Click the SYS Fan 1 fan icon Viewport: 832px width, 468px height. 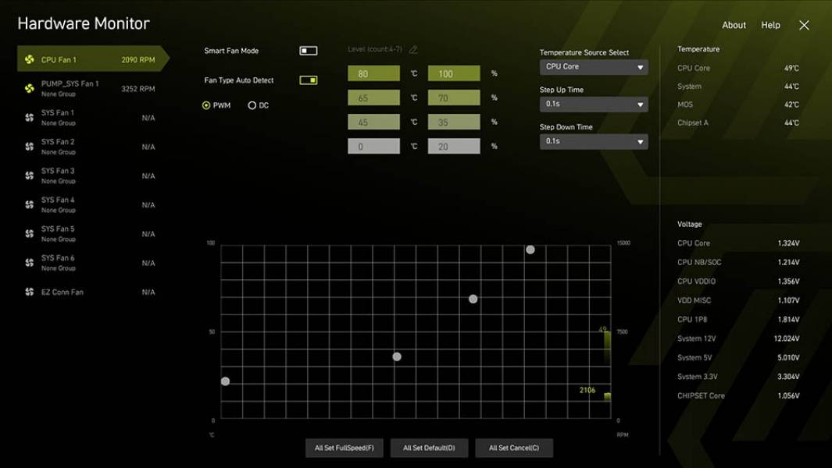click(30, 118)
